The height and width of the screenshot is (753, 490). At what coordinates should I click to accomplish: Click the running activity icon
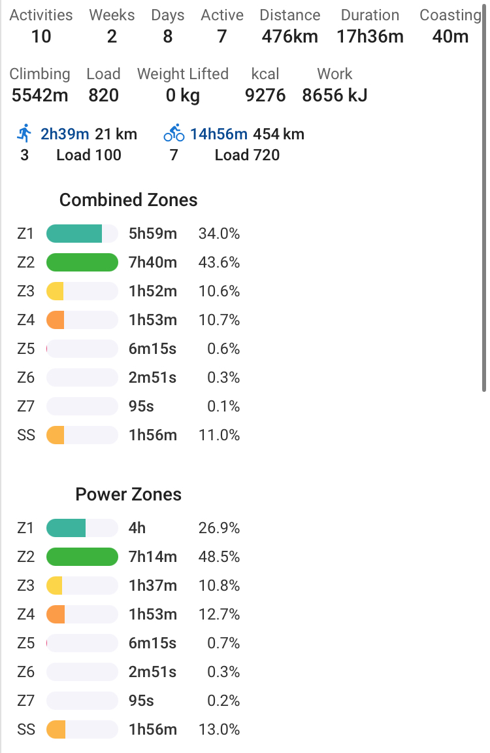24,134
